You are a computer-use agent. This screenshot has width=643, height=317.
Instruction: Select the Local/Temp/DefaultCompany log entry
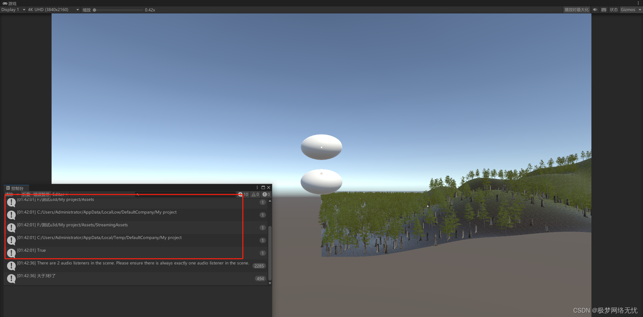pos(136,240)
